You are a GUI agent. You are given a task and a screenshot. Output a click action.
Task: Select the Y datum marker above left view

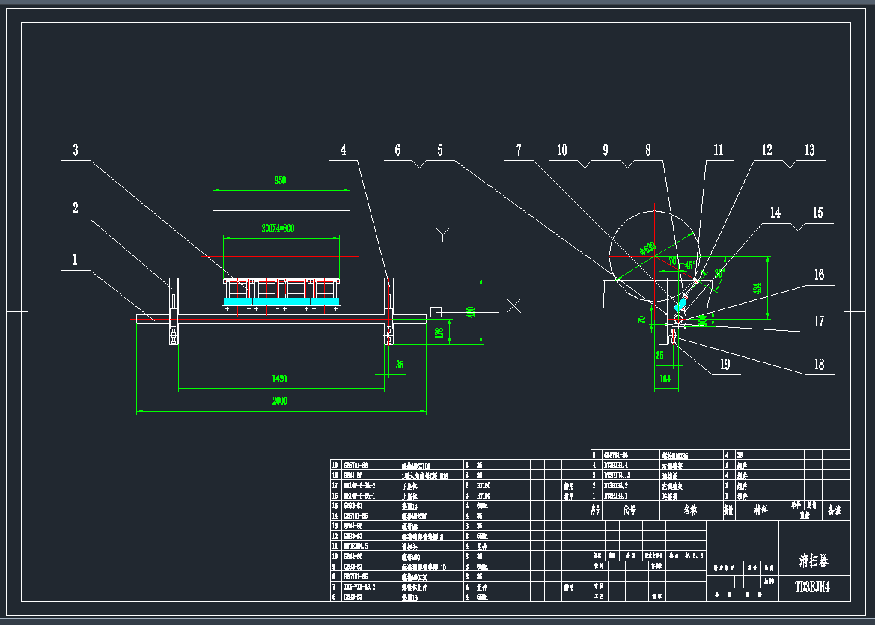(x=443, y=233)
